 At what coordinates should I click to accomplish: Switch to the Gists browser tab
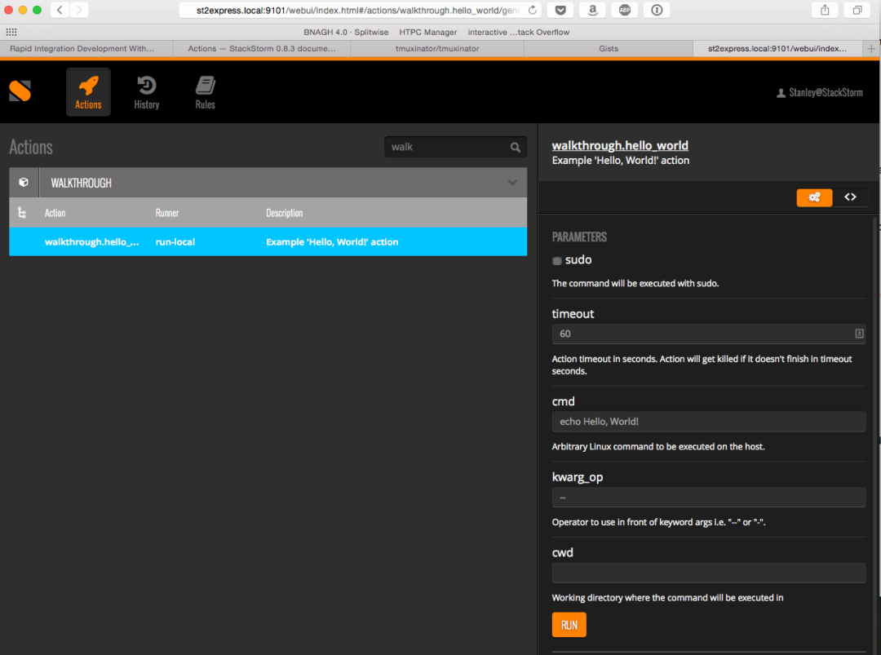pyautogui.click(x=608, y=49)
